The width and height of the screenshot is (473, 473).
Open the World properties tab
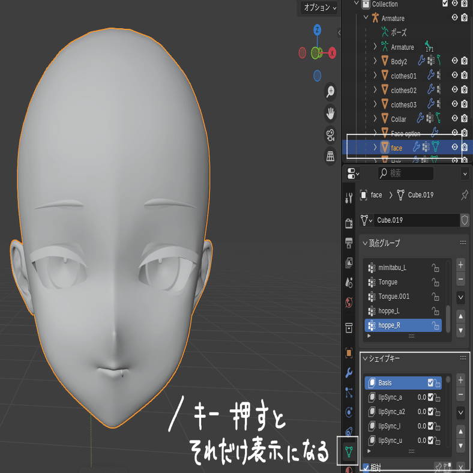[349, 303]
